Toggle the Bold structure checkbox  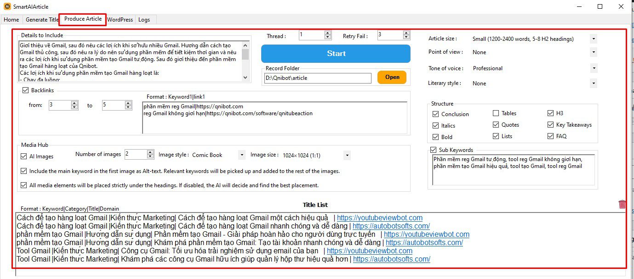[x=436, y=137]
